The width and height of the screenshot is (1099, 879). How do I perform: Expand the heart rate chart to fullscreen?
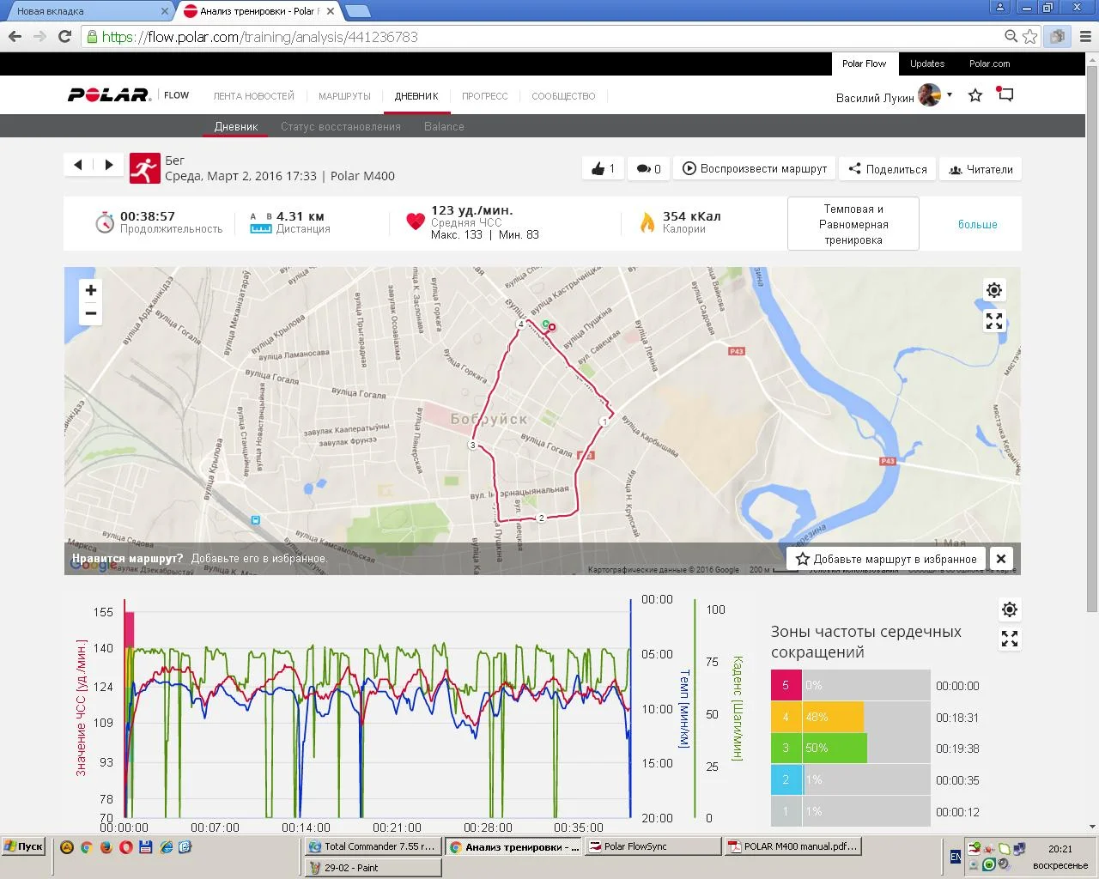point(1010,639)
